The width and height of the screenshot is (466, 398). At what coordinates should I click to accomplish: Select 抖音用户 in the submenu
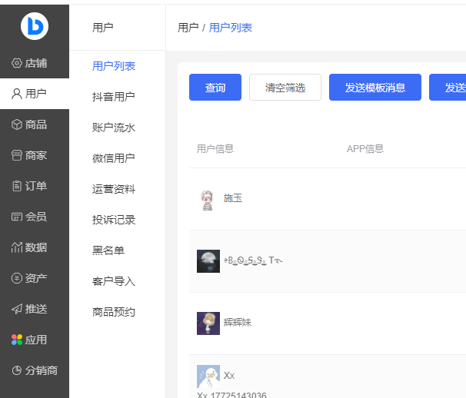pyautogui.click(x=113, y=97)
